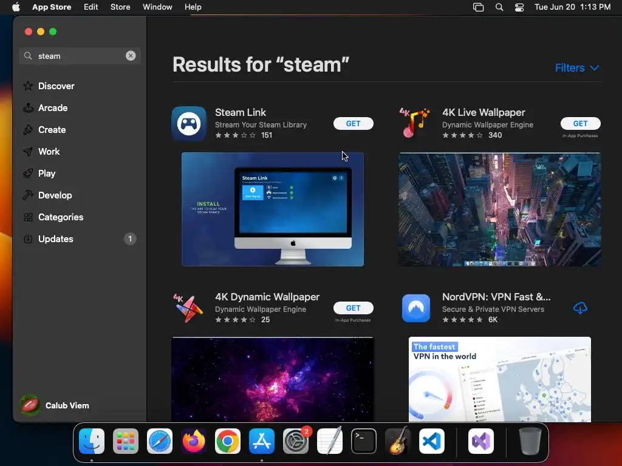The image size is (622, 466).
Task: View the NordVPN fastest VPN screenshot
Action: point(499,379)
